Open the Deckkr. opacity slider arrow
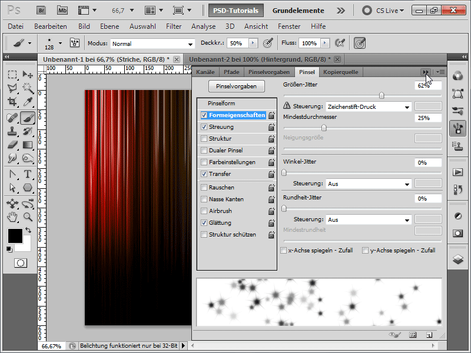Image resolution: width=471 pixels, height=353 pixels. click(x=253, y=43)
